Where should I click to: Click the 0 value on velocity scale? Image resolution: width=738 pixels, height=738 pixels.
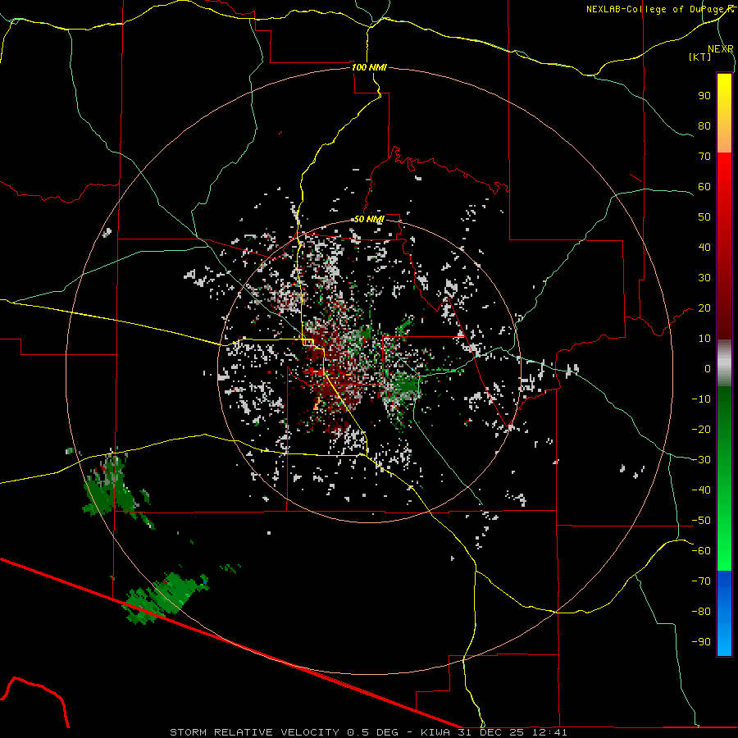708,369
